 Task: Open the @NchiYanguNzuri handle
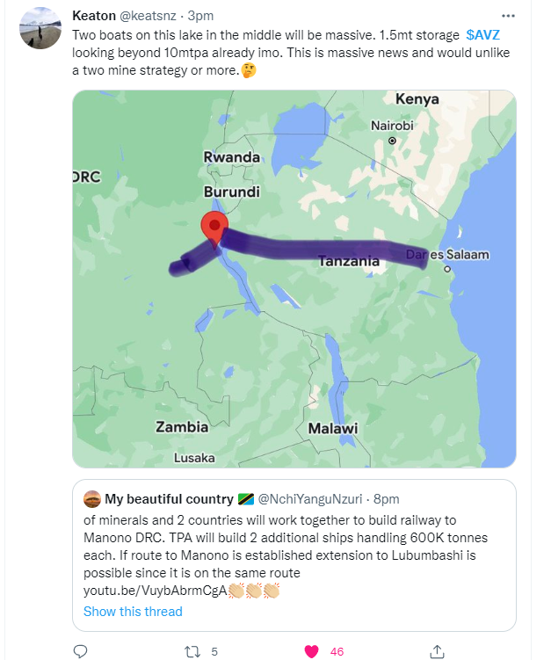pos(310,499)
